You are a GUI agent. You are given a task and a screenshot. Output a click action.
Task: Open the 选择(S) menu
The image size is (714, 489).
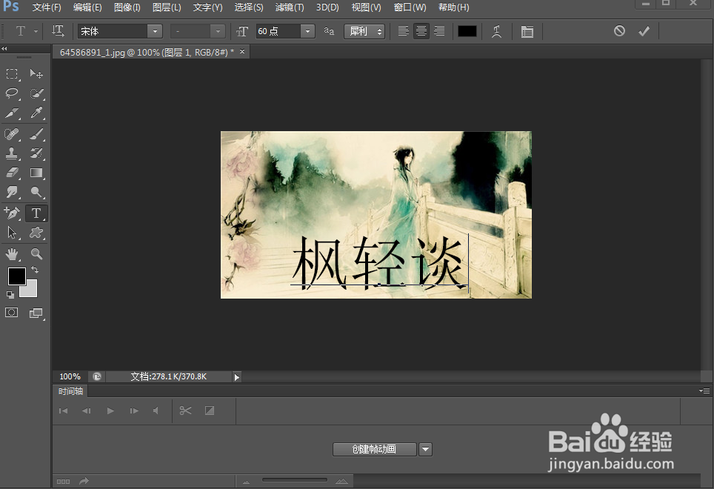249,7
